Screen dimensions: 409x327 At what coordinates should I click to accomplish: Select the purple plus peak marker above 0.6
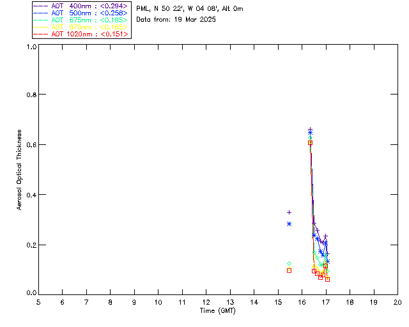(x=310, y=130)
